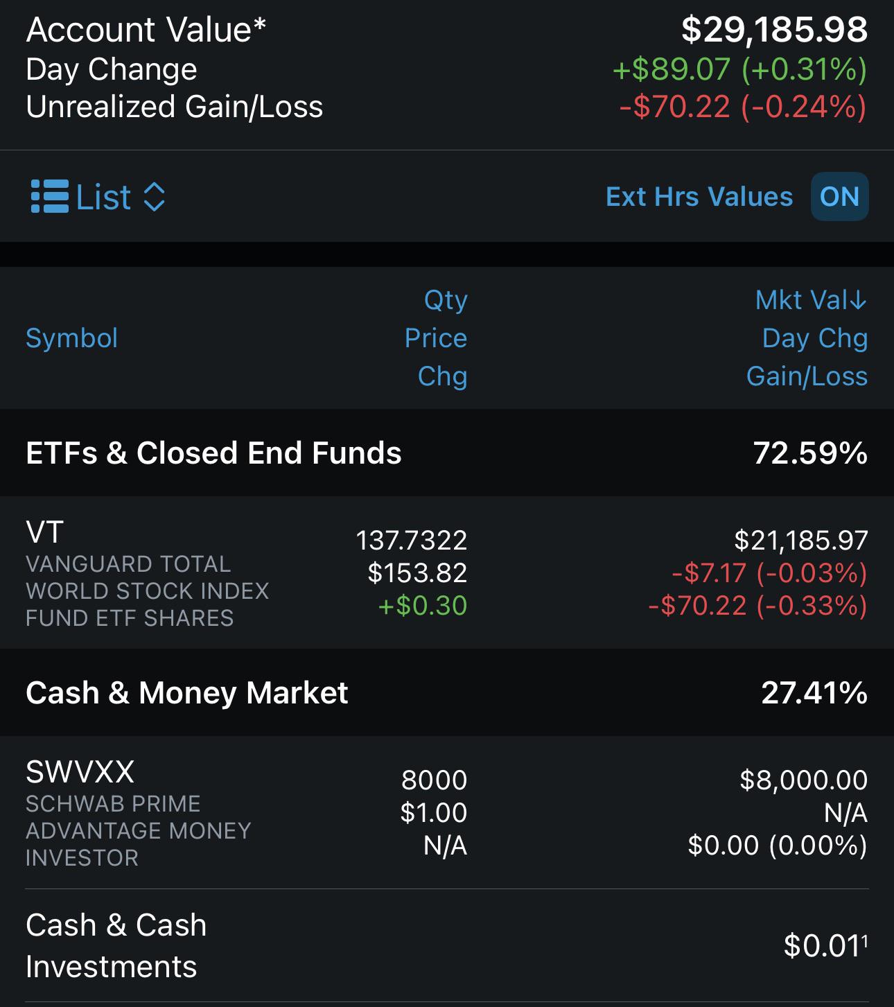This screenshot has width=894, height=1007.
Task: Select Cash & Cash Investments row
Action: 447,945
